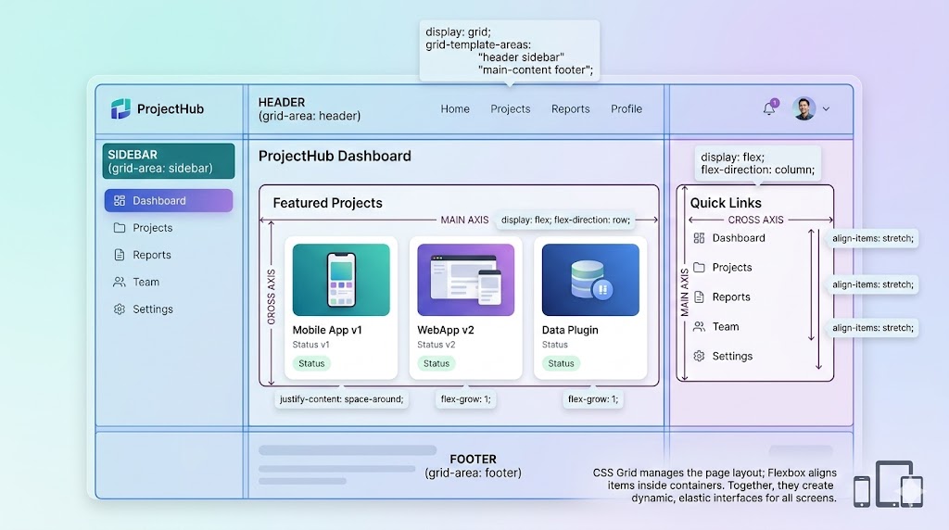The width and height of the screenshot is (949, 530).
Task: Click the Quick Links Settings gear icon
Action: point(699,356)
